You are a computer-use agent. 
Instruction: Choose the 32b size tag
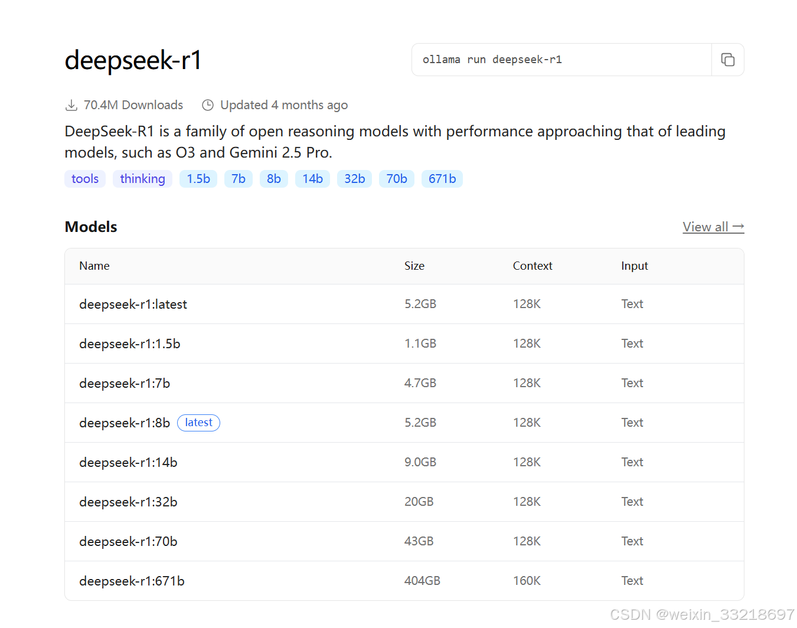tap(354, 179)
